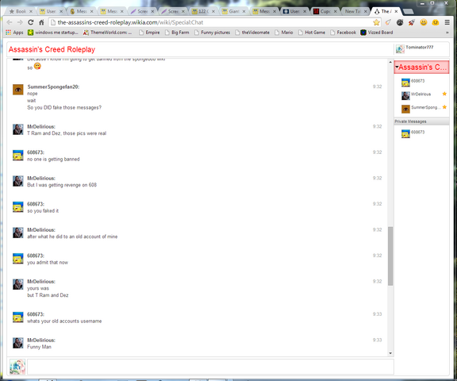The width and height of the screenshot is (457, 381).
Task: Click the chat scrollbar up arrow
Action: click(390, 62)
